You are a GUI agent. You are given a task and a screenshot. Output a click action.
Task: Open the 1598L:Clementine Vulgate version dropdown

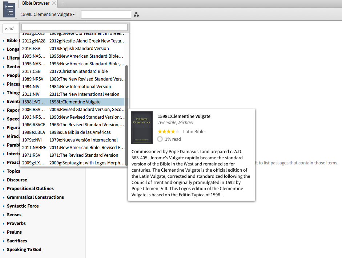click(x=48, y=15)
